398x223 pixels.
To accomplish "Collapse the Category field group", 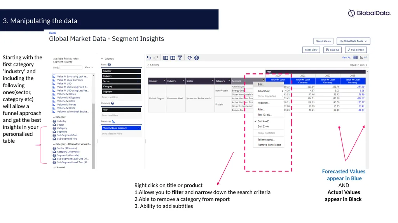I will [x=54, y=117].
